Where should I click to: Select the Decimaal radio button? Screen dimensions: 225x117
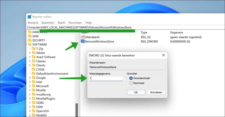131,83
